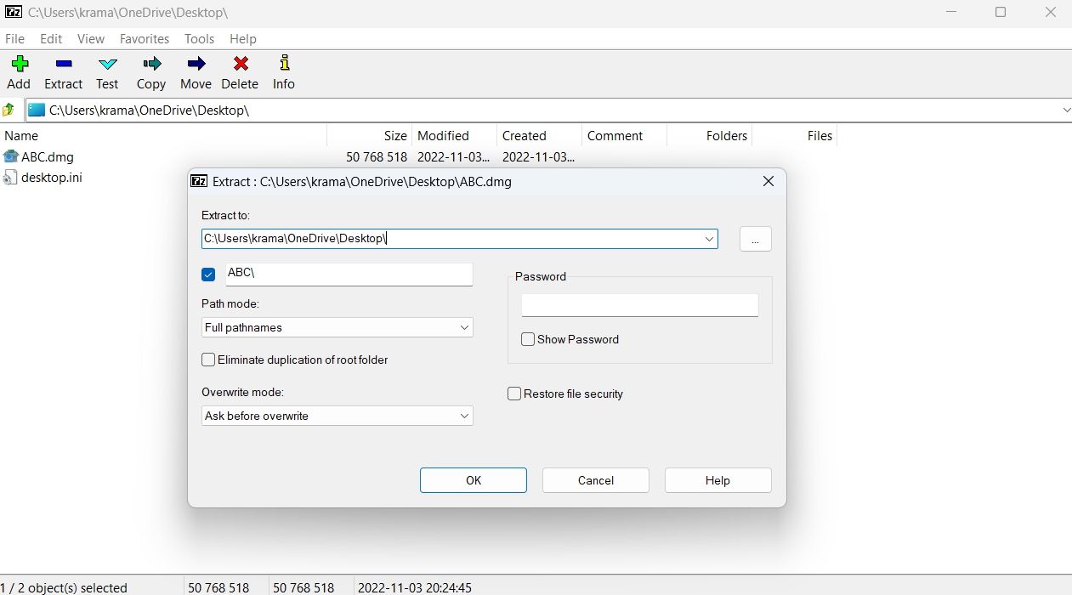Open the Tools menu
The height and width of the screenshot is (595, 1072).
(199, 38)
